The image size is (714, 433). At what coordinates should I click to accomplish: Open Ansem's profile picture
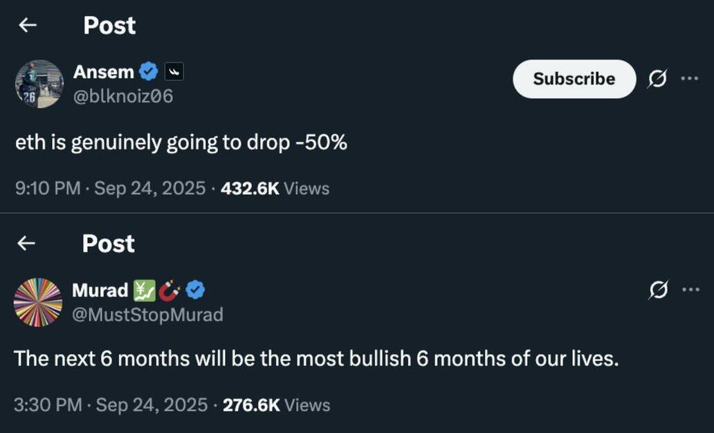pyautogui.click(x=39, y=84)
